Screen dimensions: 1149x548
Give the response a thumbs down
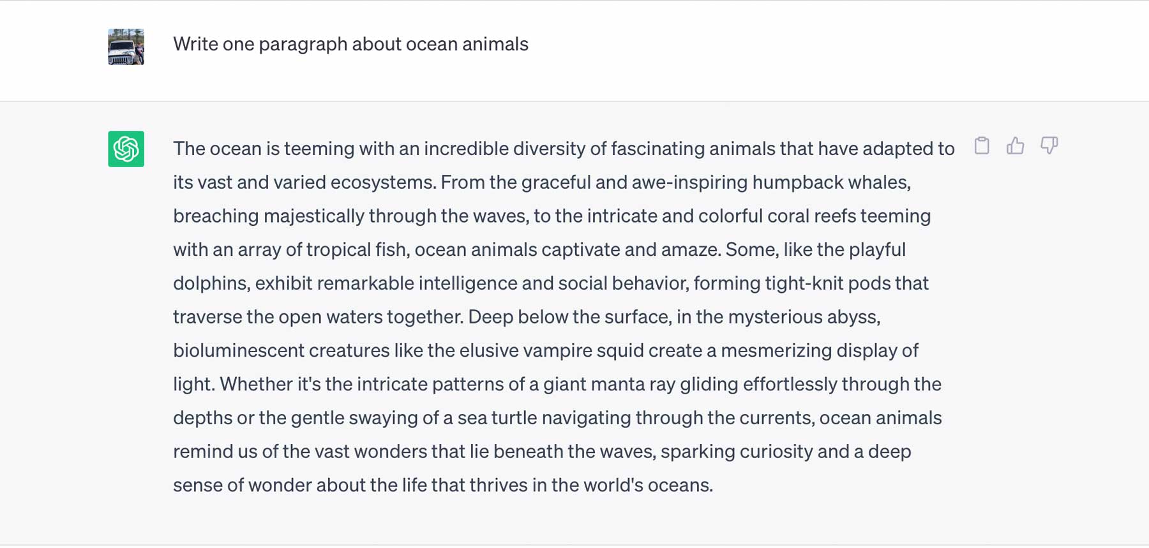[1049, 146]
